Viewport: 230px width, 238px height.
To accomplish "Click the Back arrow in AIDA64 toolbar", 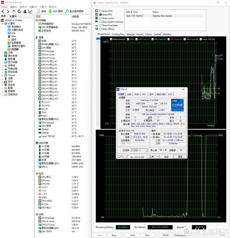I will (x=3, y=12).
